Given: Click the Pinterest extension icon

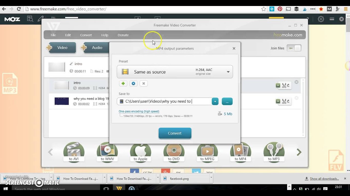Looking at the screenshot, I should tap(280, 9).
